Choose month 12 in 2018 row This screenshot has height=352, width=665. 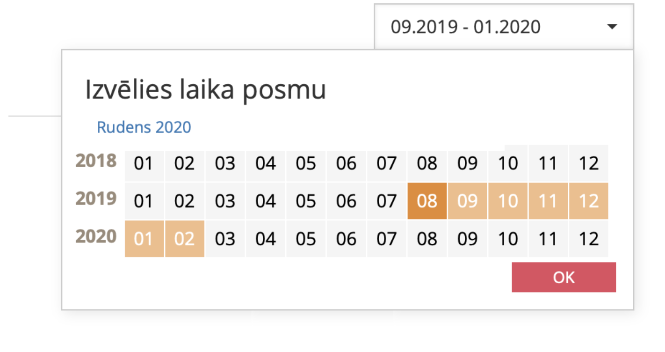tap(588, 163)
